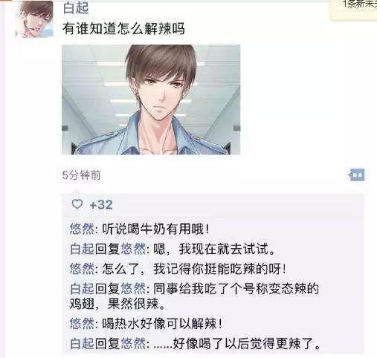Tap 悠然's name in the 我现在就去试试 reply
The image size is (377, 358).
click(133, 249)
